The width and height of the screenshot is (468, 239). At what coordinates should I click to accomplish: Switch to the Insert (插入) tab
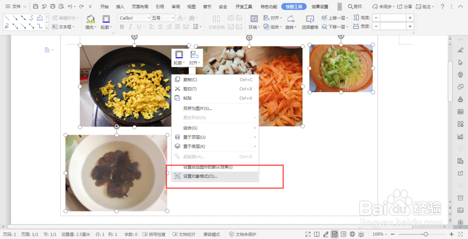[120, 6]
